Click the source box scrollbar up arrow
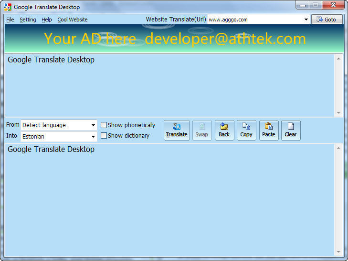348x261 pixels. tap(338, 59)
